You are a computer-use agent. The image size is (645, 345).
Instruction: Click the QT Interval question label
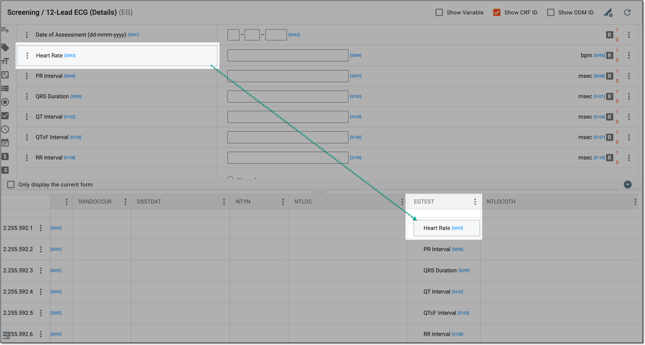[49, 117]
